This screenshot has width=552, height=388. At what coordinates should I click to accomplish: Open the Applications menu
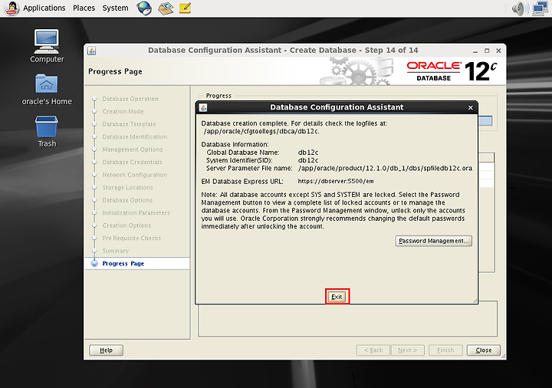[x=44, y=8]
